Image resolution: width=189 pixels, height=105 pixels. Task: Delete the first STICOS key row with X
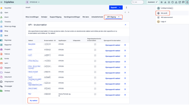coord(125,45)
